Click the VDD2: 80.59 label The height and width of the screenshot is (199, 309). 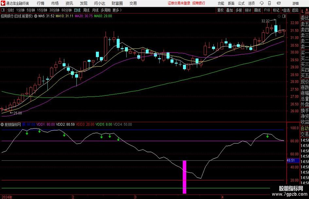coord(65,124)
